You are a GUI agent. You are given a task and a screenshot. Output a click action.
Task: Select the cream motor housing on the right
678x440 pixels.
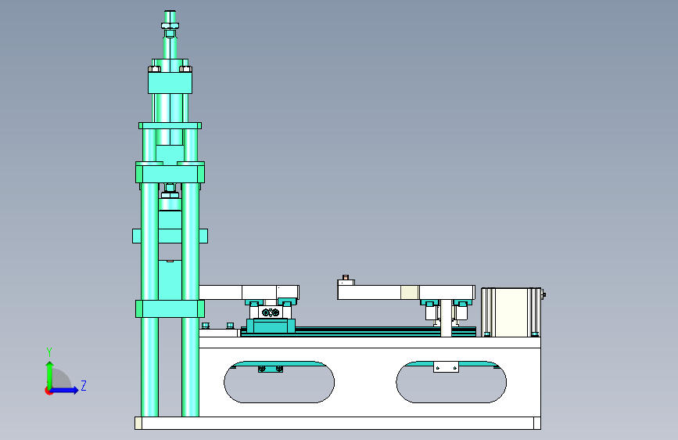511,312
